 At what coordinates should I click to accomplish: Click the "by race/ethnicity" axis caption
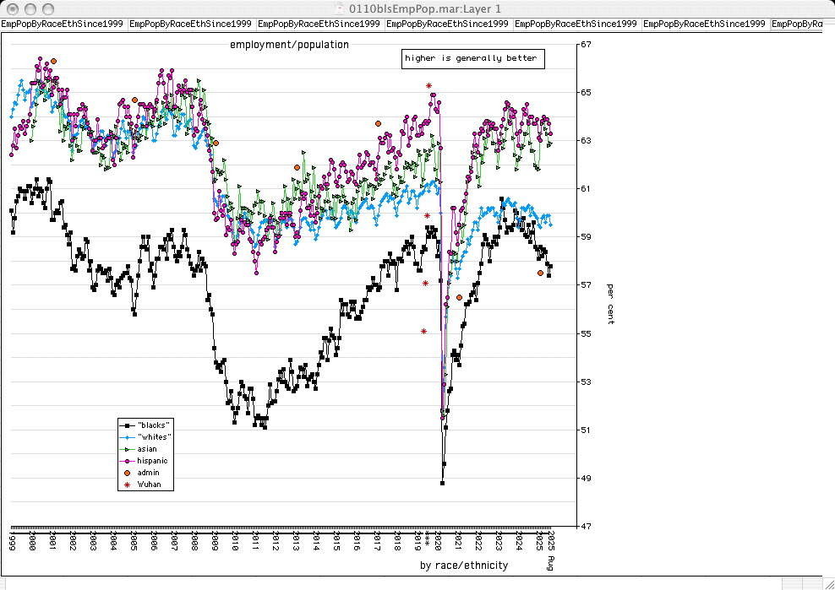pos(464,565)
